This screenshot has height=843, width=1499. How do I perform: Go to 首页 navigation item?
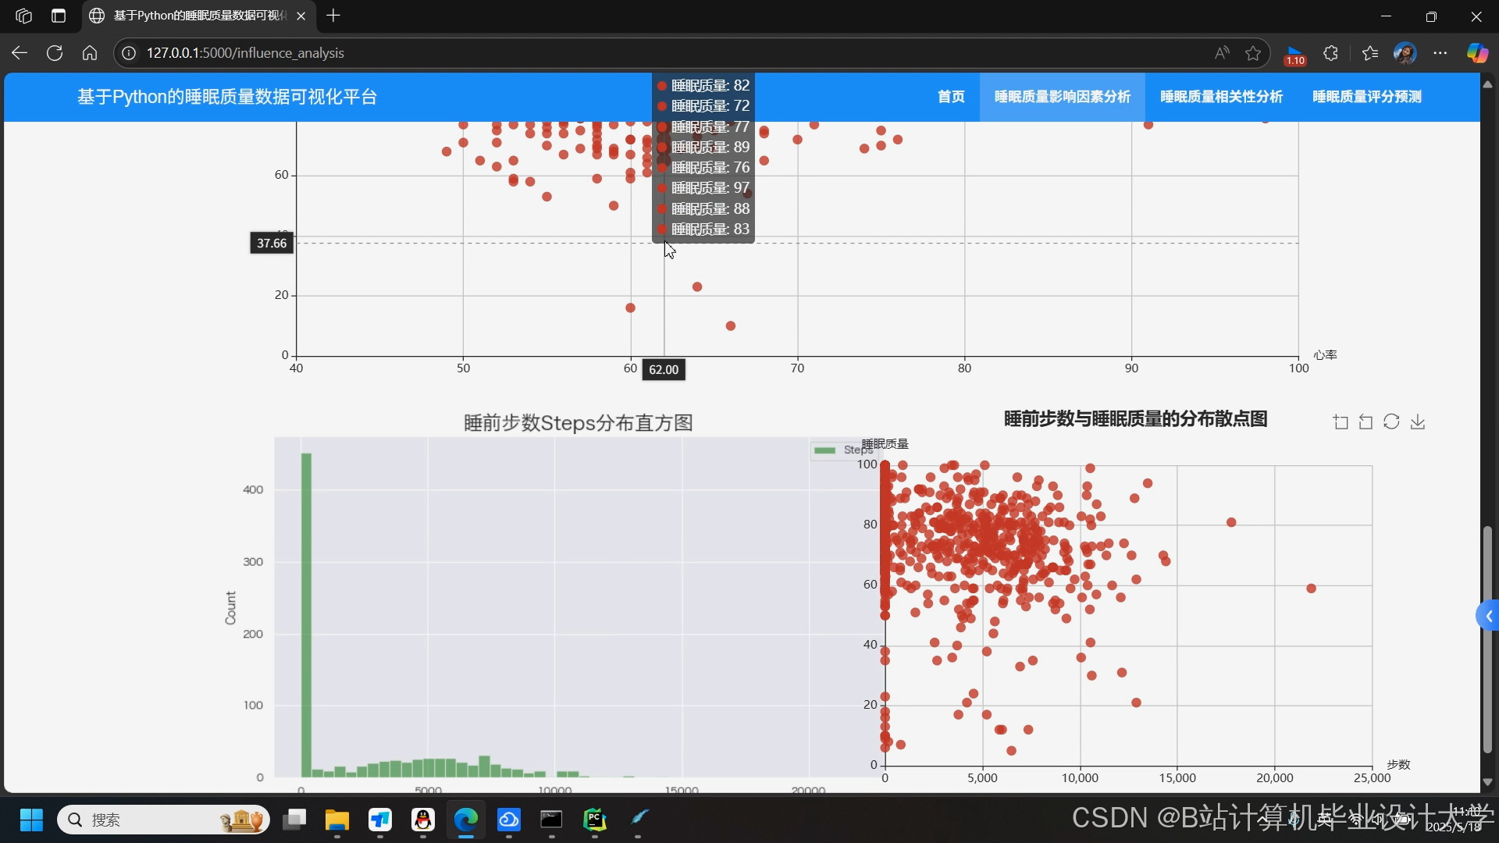(951, 97)
